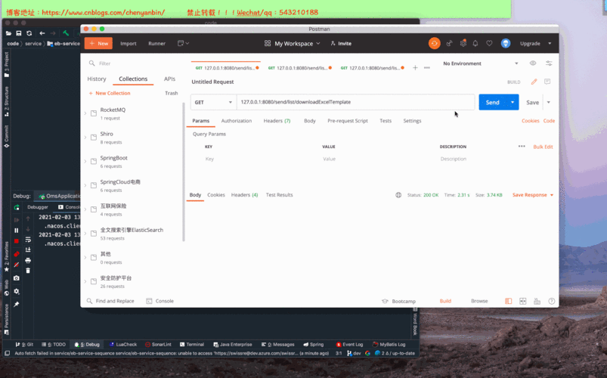607x378 pixels.
Task: Create a New Collection
Action: [x=110, y=93]
